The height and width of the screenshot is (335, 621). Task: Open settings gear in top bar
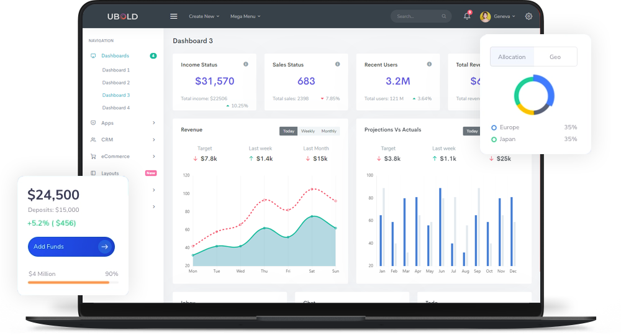528,16
